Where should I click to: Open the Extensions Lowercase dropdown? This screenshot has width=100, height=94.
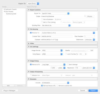(x=89, y=40)
